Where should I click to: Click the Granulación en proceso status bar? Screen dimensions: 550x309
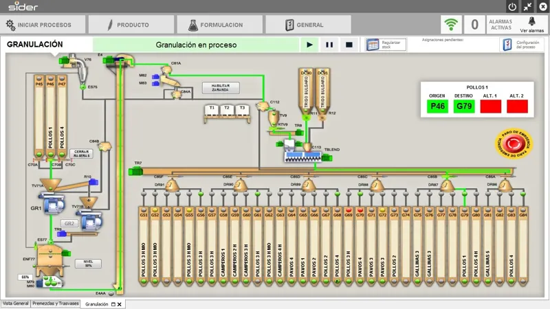(x=196, y=45)
